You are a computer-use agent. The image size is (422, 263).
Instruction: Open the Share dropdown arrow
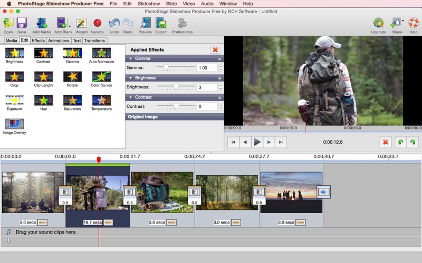point(403,22)
